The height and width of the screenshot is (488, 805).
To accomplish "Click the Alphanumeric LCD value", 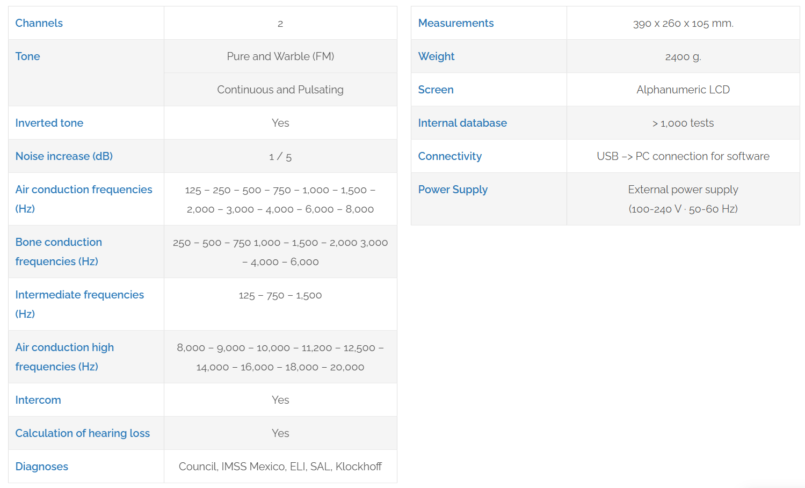I will point(683,90).
